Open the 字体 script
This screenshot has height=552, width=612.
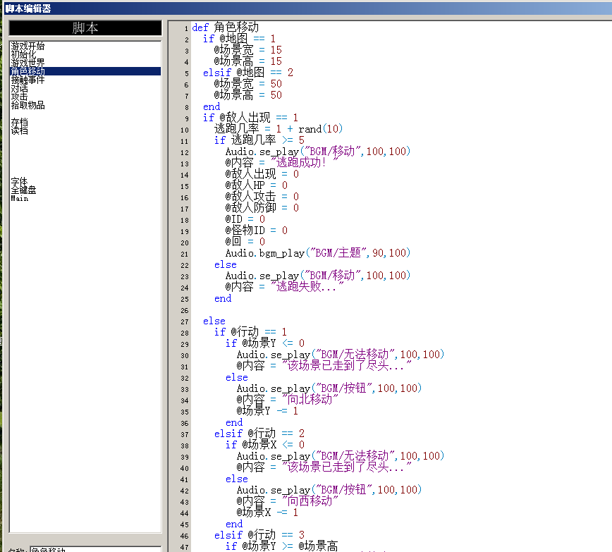pyautogui.click(x=19, y=181)
